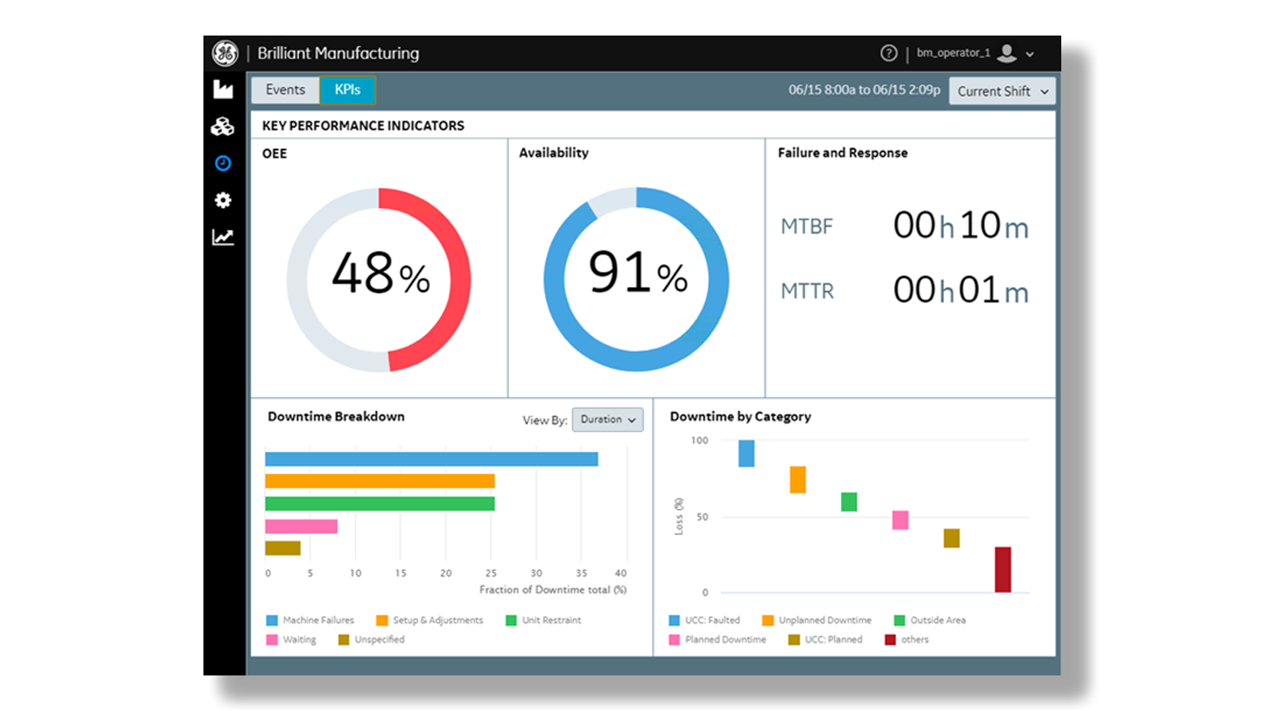Click the user avatar icon
The image size is (1264, 711).
click(x=1007, y=53)
